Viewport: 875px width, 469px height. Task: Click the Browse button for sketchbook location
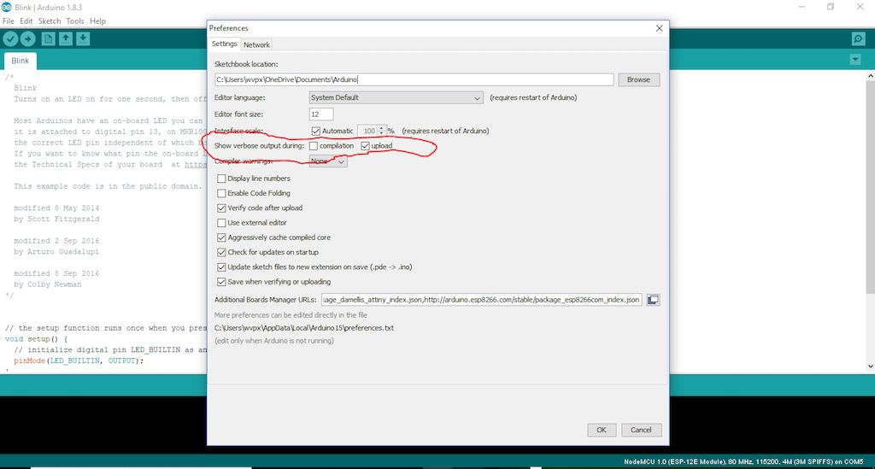[638, 79]
